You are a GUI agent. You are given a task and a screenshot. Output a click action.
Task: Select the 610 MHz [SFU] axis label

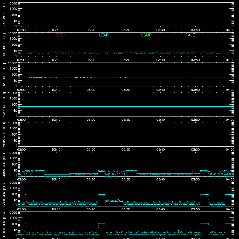tap(4, 74)
